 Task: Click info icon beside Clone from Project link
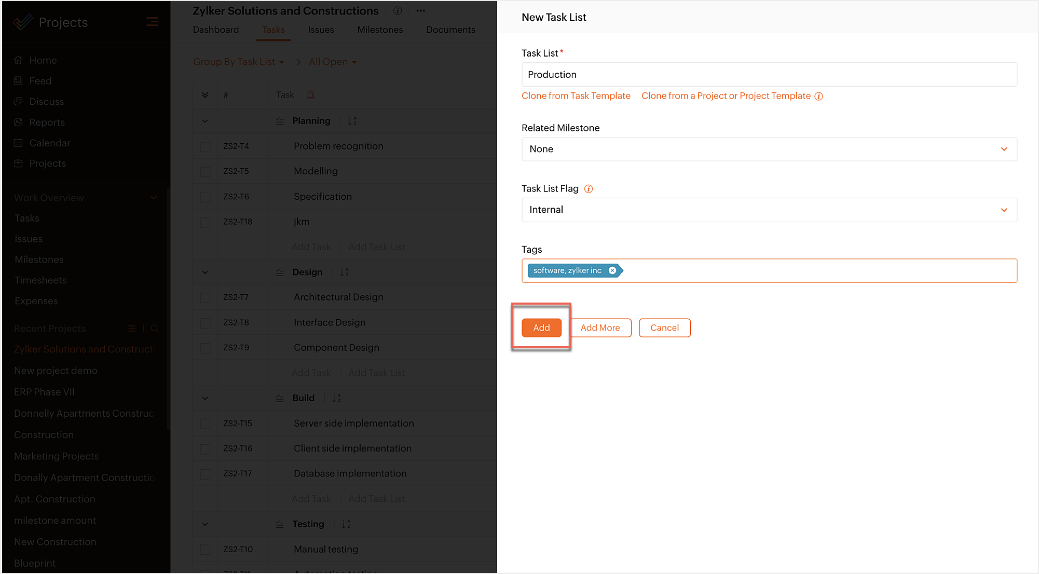coord(818,96)
